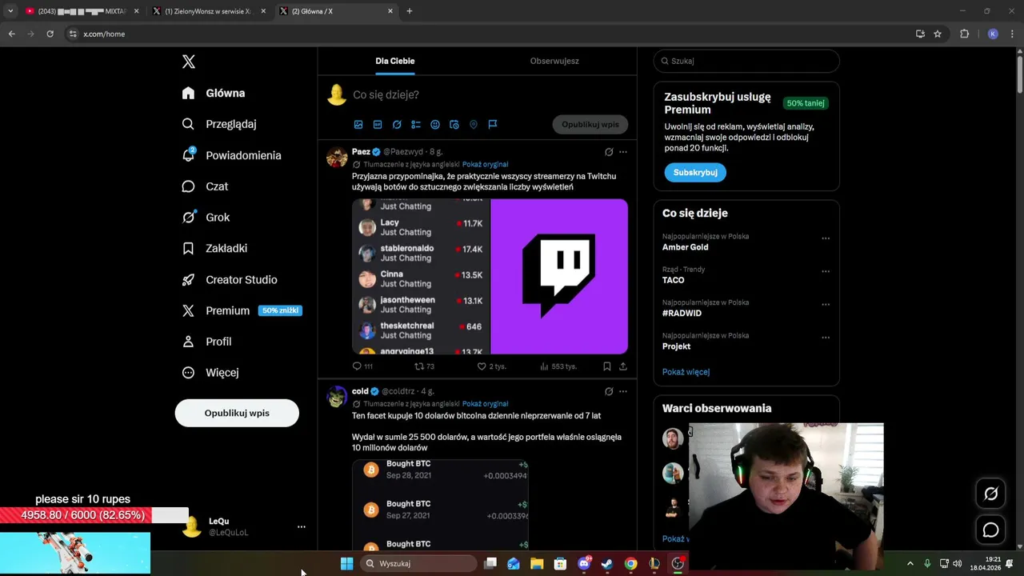Click the large Opublikuj wpis sidebar button
The width and height of the screenshot is (1024, 576).
point(237,413)
